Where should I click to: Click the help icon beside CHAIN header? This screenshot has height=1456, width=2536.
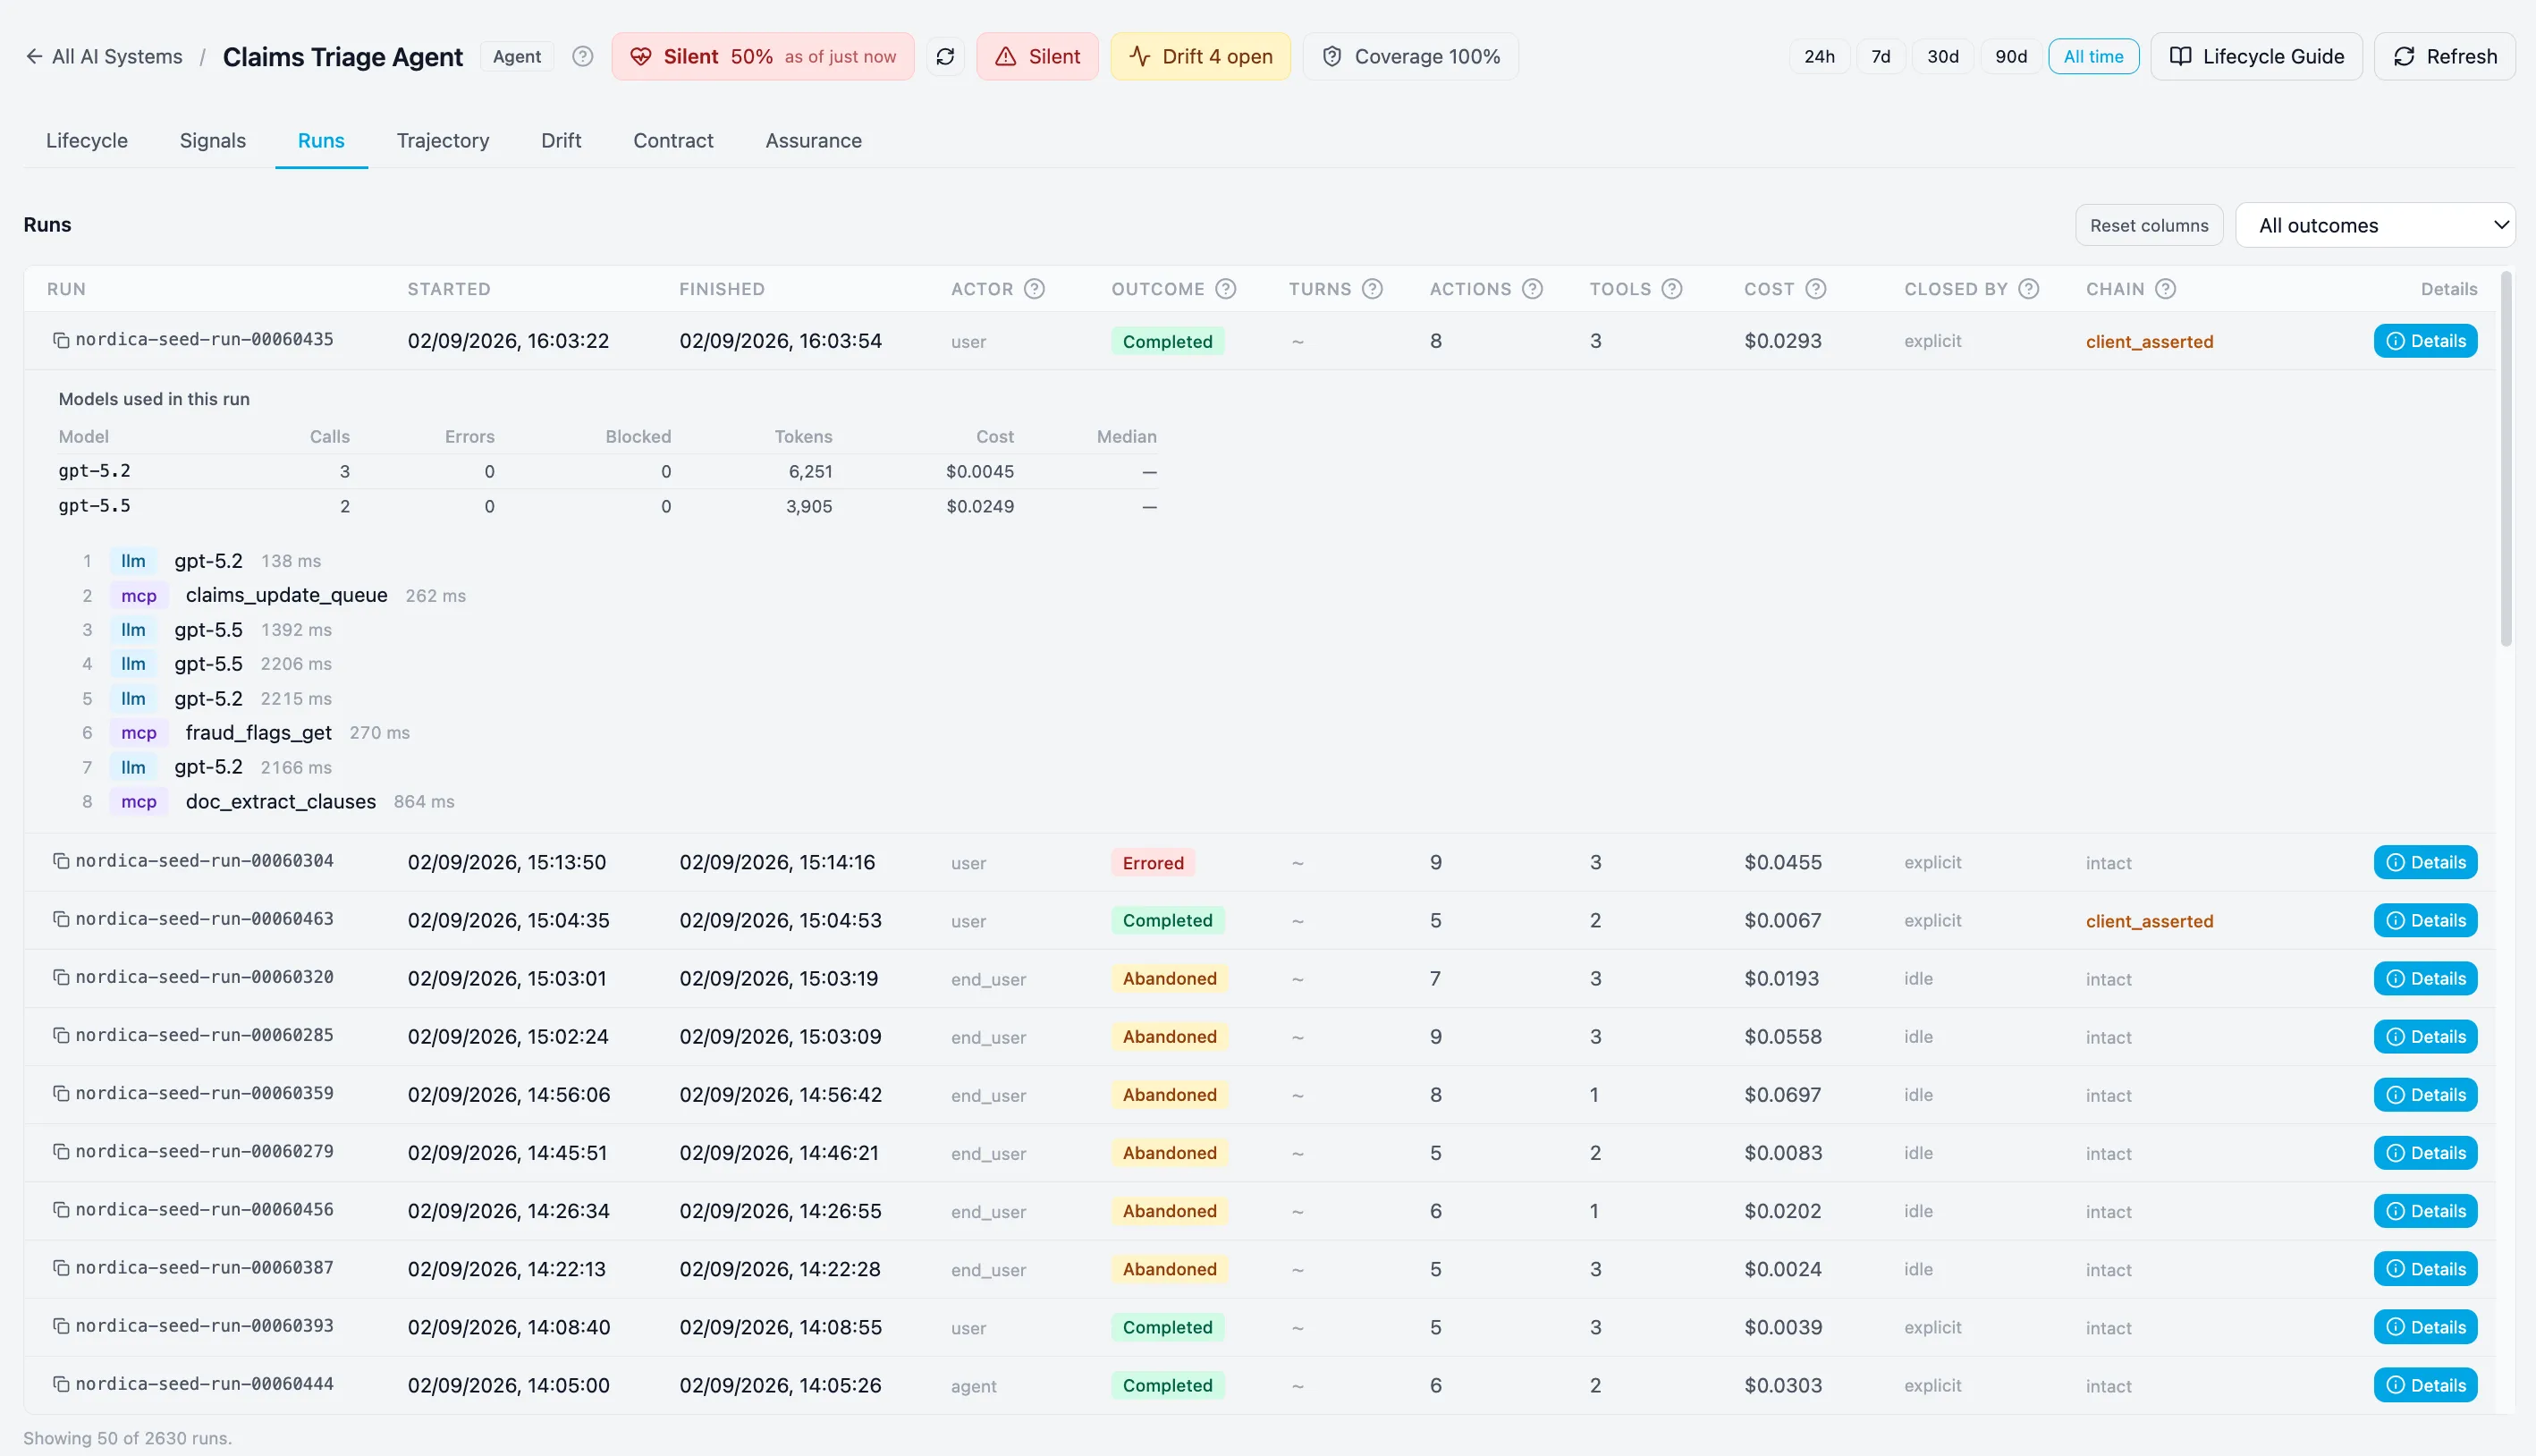[x=2165, y=289]
